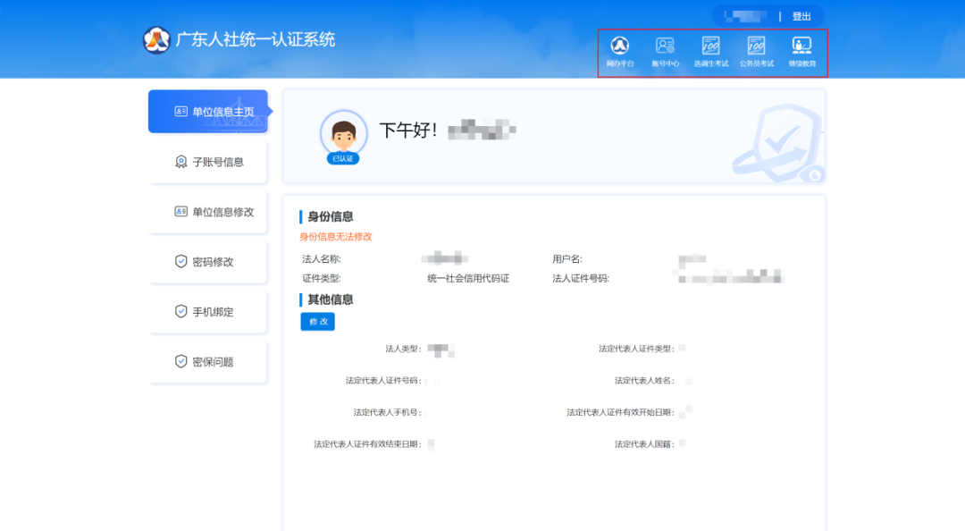Select the 选调生考试 exam icon
Image resolution: width=965 pixels, height=531 pixels.
coord(709,51)
